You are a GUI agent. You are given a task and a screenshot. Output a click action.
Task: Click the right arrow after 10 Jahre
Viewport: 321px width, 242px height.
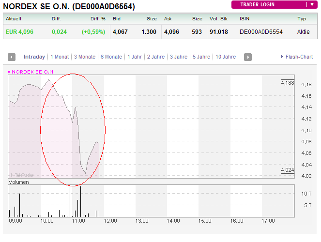click(247, 57)
